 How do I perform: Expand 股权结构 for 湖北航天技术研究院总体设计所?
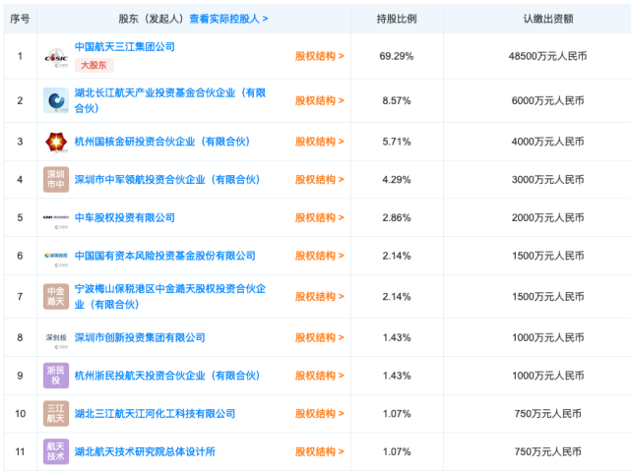pyautogui.click(x=320, y=451)
